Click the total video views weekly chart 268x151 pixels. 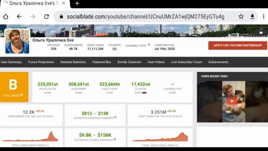(x=160, y=137)
